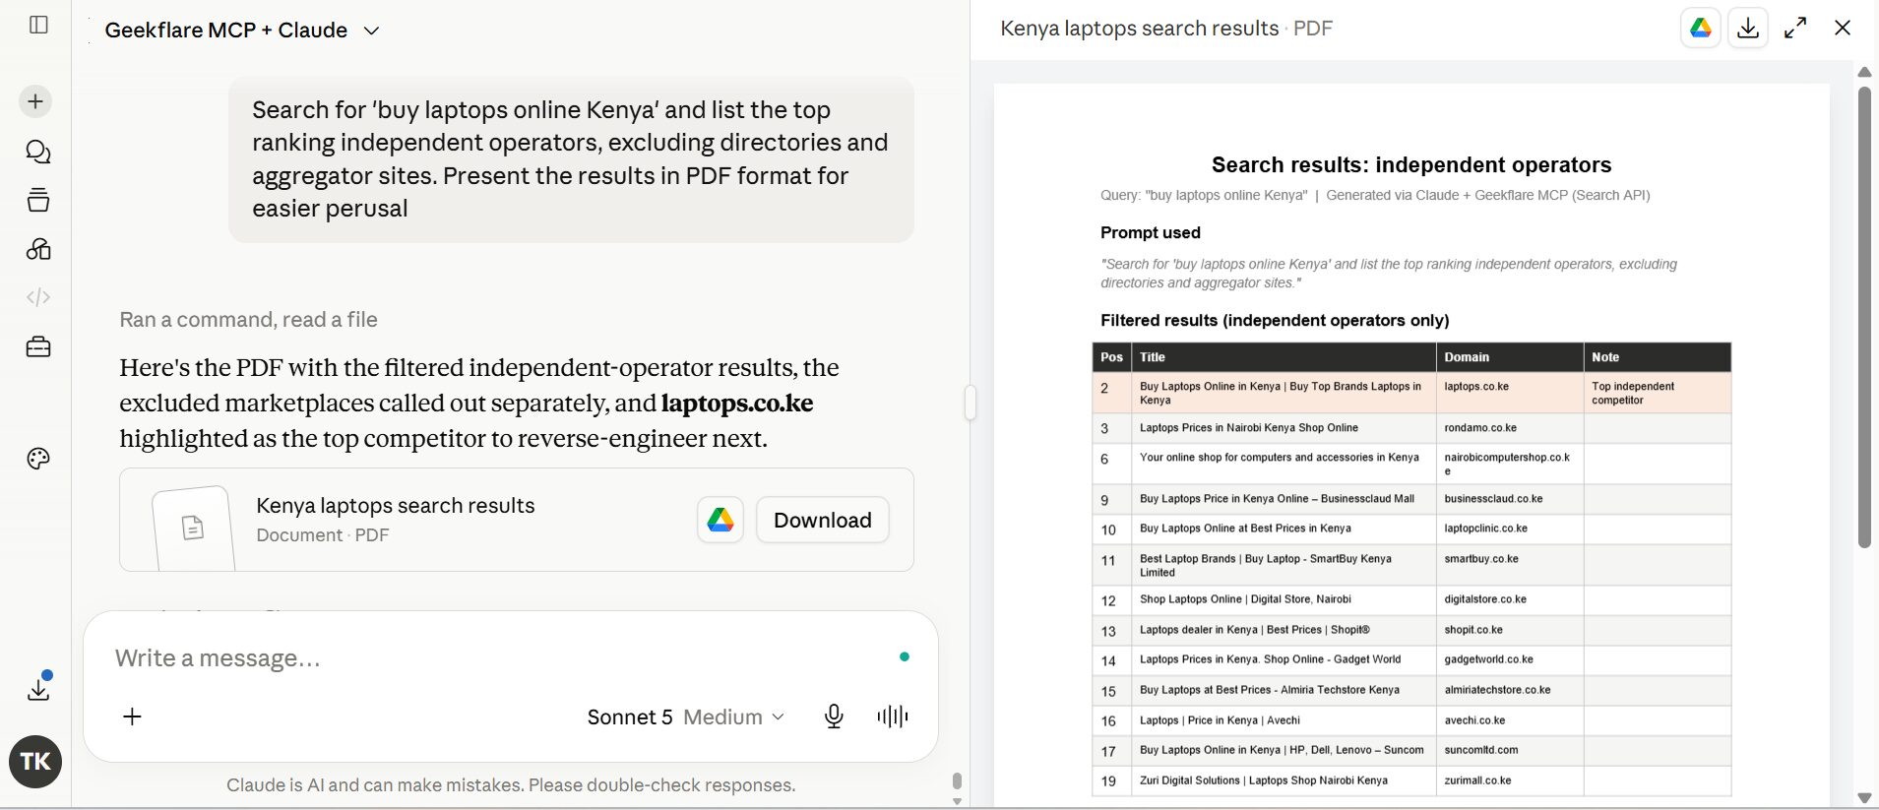Viewport: 1879px width, 810px height.
Task: Download the PDF using header download icon
Action: point(1748,28)
